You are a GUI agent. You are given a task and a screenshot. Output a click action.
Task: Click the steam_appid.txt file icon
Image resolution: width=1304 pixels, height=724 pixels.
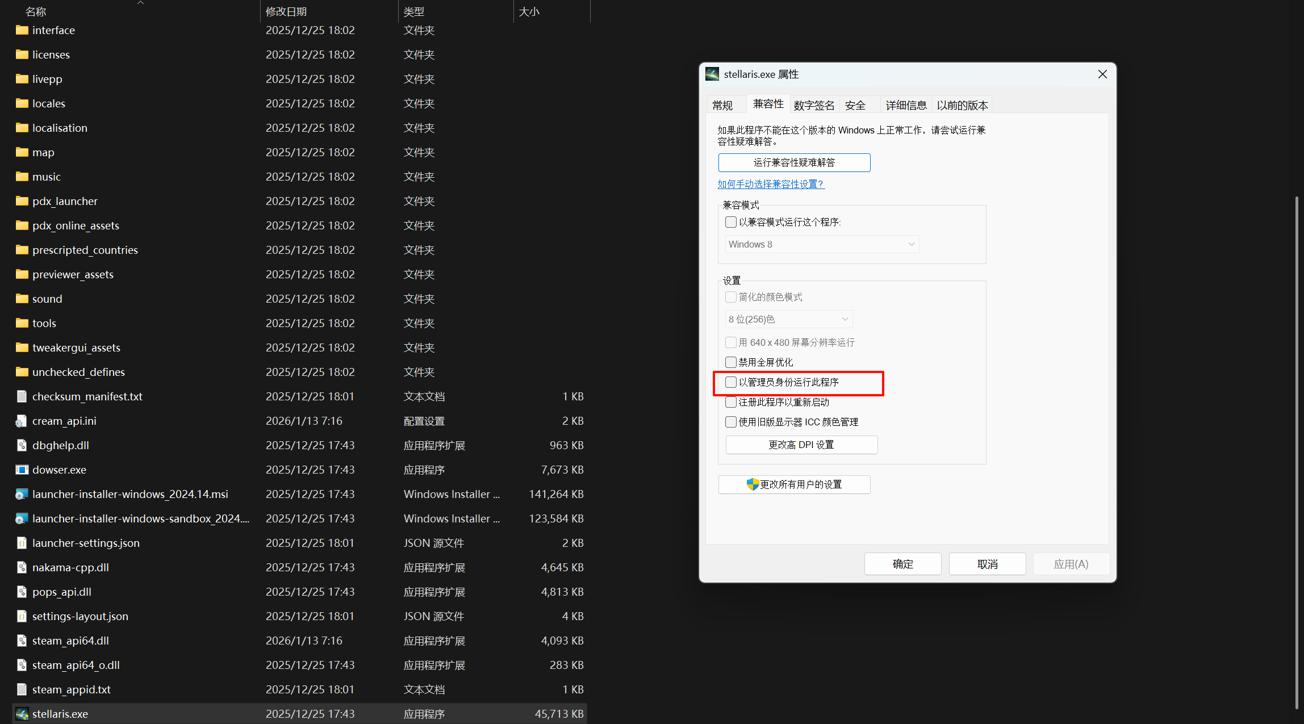22,689
